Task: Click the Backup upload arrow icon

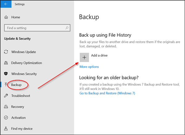Action: point(6,84)
